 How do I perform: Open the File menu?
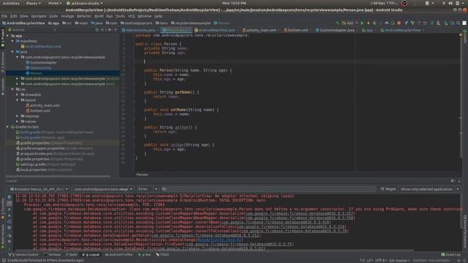point(4,16)
